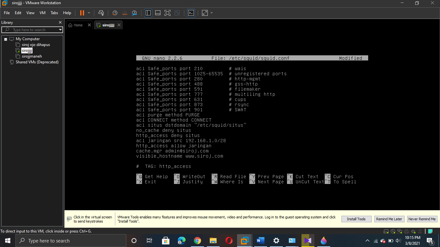Collapse the My Computer tree node
Viewport: 440px width, 247px height.
[x=5, y=39]
